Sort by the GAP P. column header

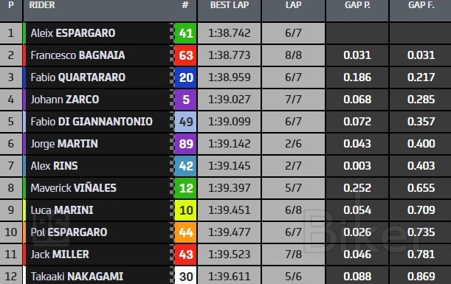click(357, 5)
